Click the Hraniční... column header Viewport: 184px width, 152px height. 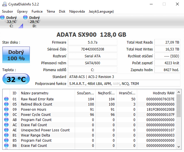click(127, 93)
